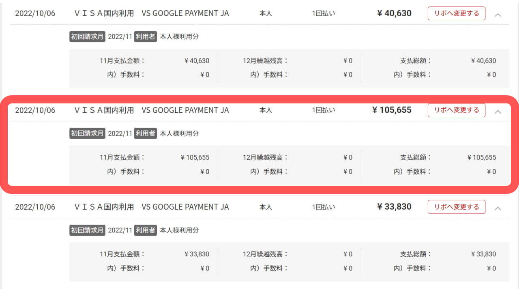Viewport: 519px width, 292px height.
Task: Click the 利用者 badge under ¥105,655 transaction
Action: 146,133
